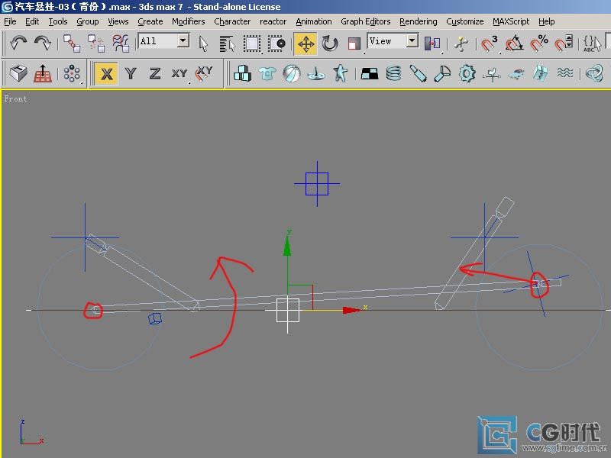Create a reactor Deforming Mesh Collection
Screen dimensions: 611x458
[340, 73]
